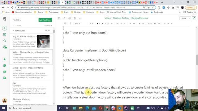Click the note editor vertical scrollbar

[x=197, y=60]
